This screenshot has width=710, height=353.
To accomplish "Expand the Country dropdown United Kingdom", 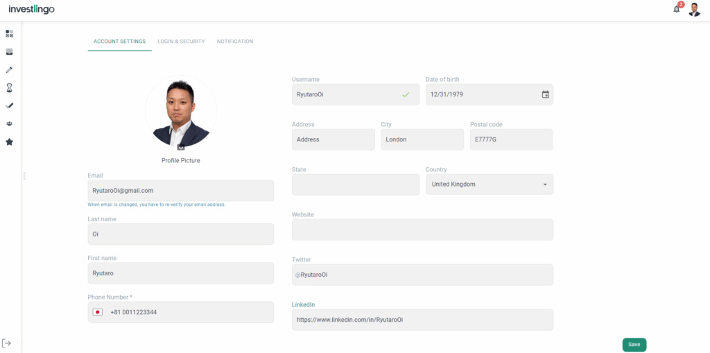I will point(489,184).
